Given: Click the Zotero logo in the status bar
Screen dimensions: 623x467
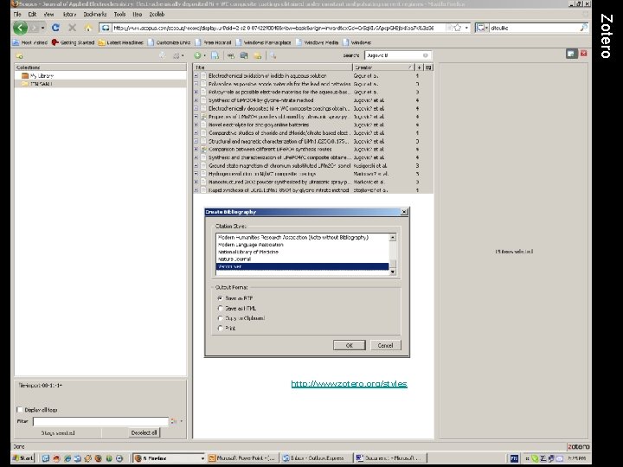Looking at the screenshot, I should click(x=578, y=447).
